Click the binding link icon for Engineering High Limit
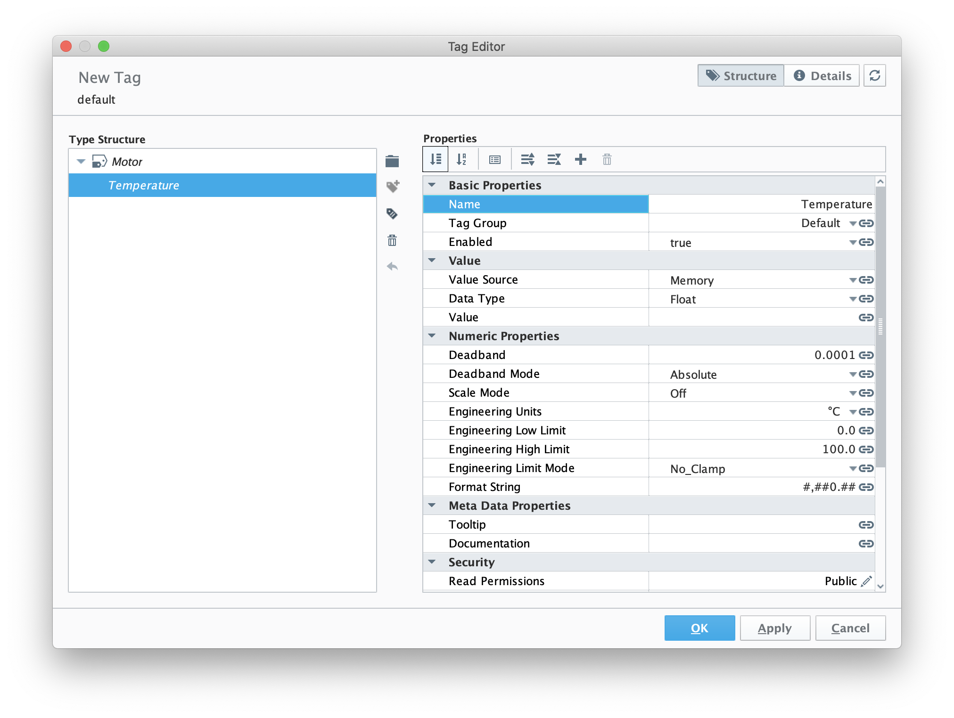 pos(866,449)
